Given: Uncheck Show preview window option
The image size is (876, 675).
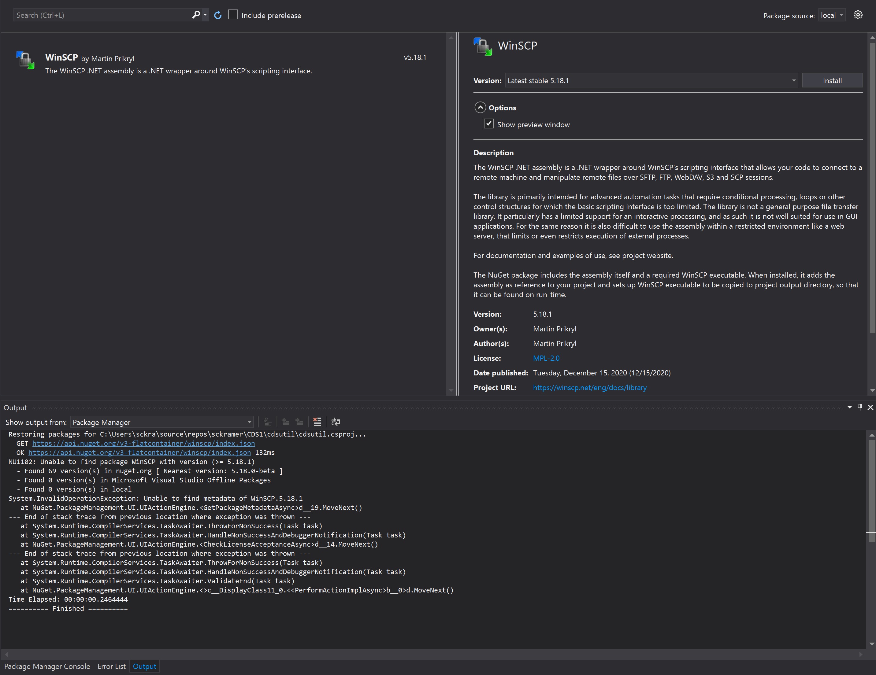Looking at the screenshot, I should 488,124.
